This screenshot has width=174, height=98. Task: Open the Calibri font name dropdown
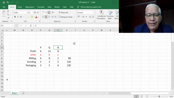[27, 13]
